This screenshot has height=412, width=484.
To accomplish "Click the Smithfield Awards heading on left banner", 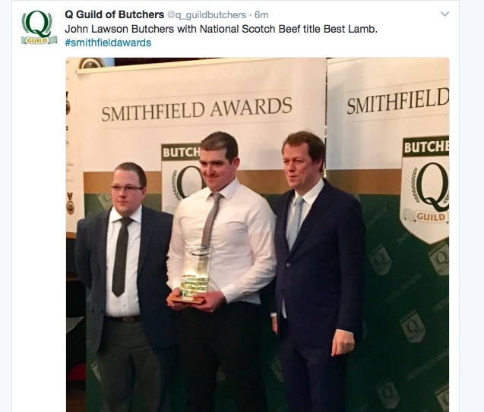I will click(197, 109).
